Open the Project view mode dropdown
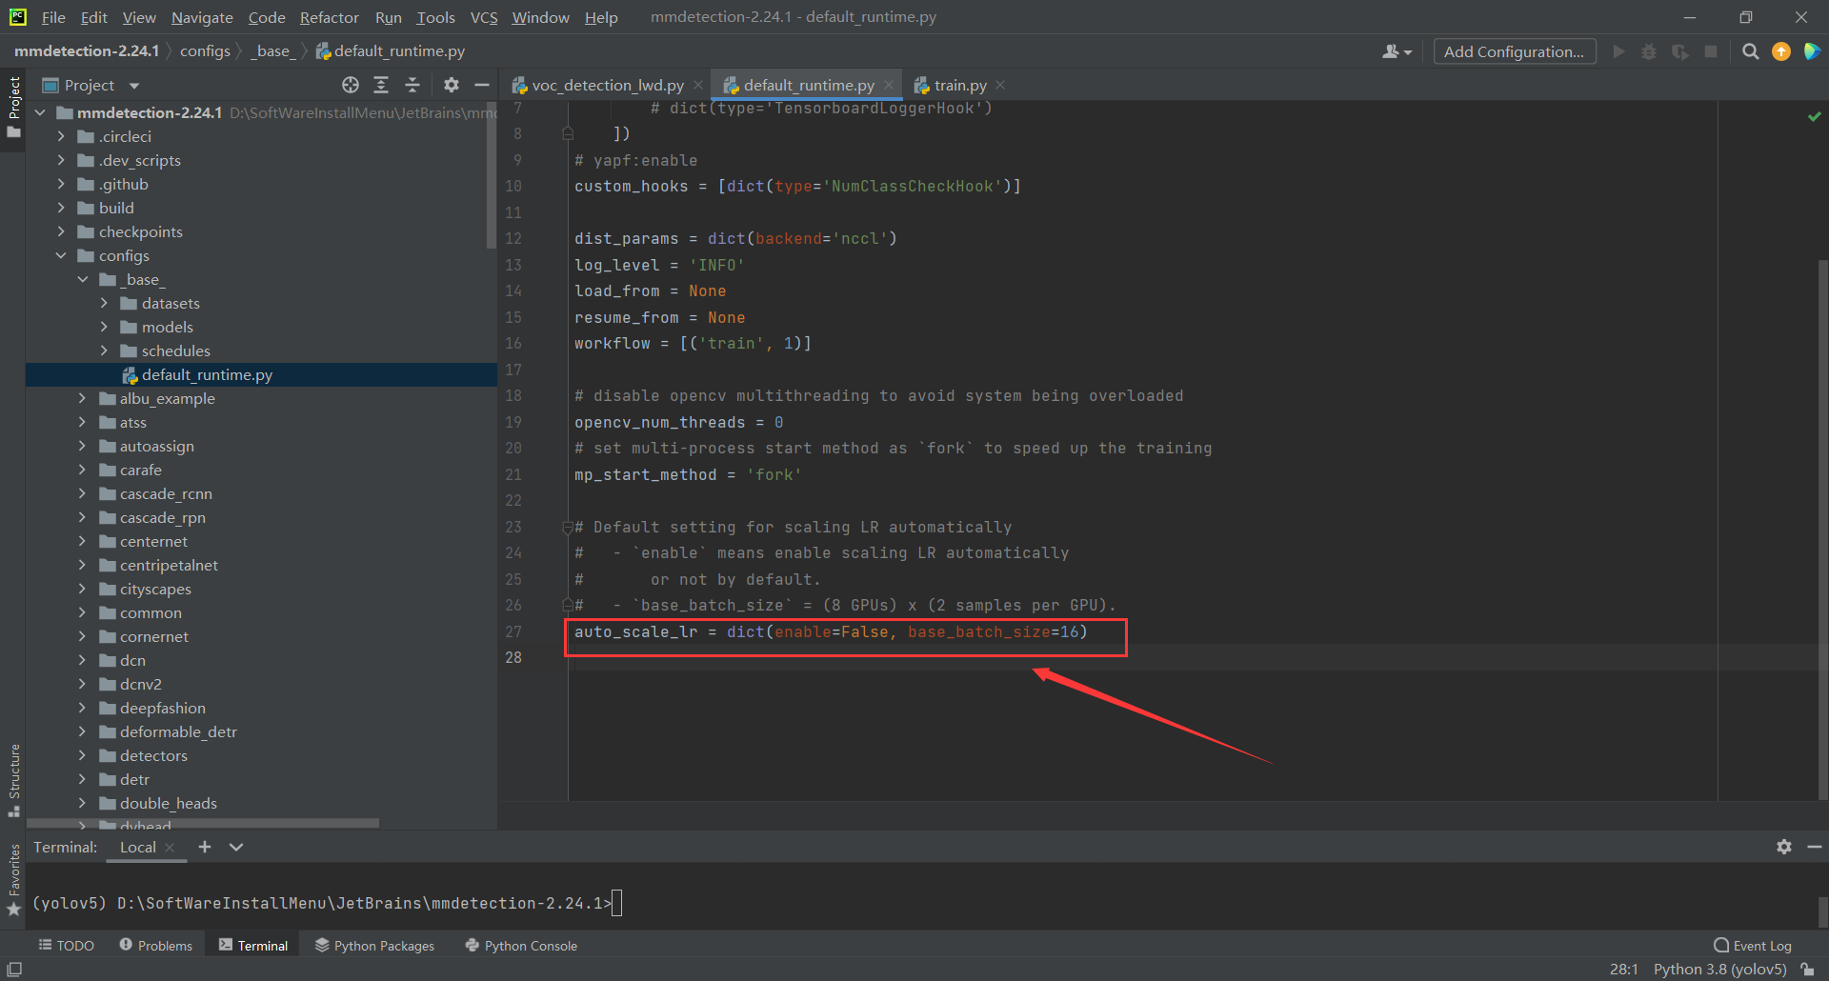The width and height of the screenshot is (1829, 981). pos(132,85)
